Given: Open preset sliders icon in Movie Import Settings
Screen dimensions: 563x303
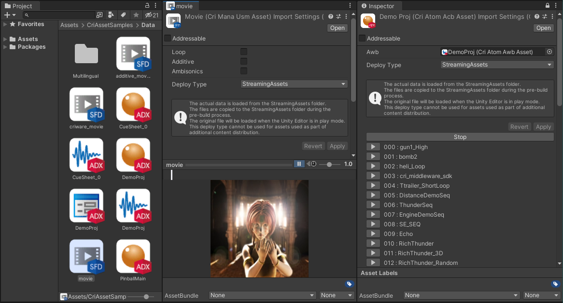Looking at the screenshot, I should click(338, 16).
